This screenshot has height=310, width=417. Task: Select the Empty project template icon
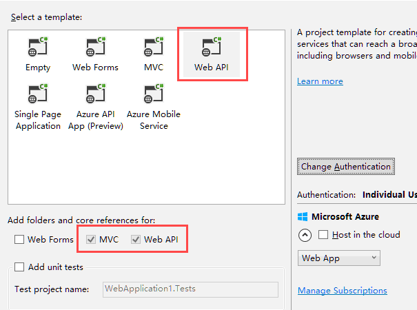[38, 47]
